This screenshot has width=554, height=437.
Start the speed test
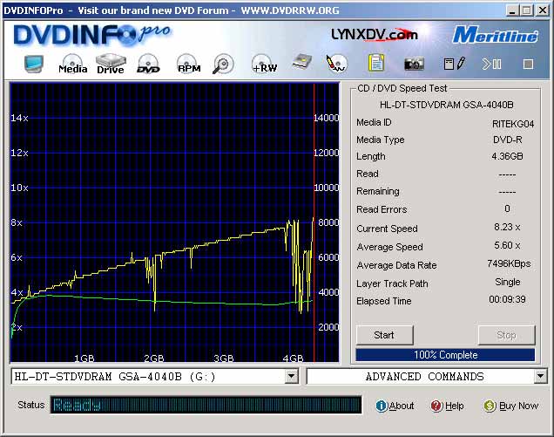(x=384, y=335)
